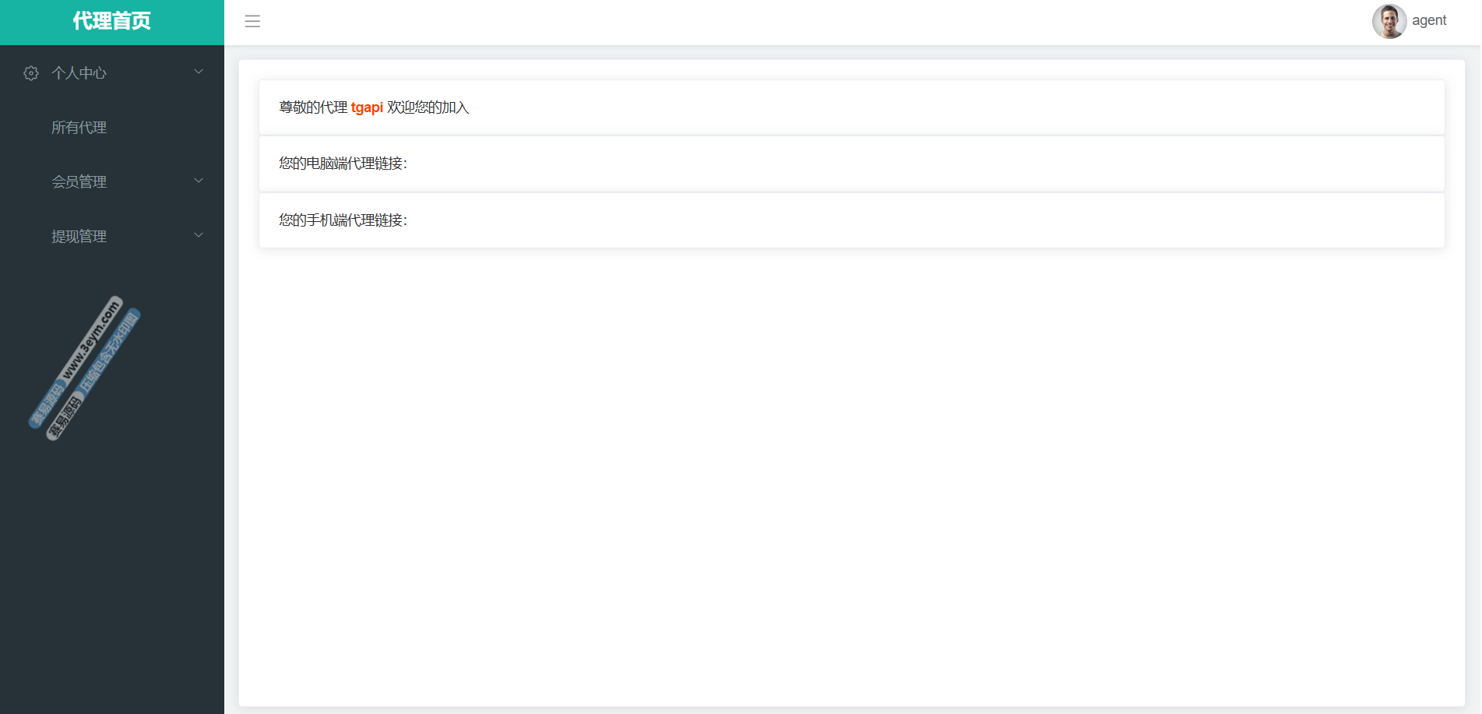Toggle sidebar with the hamburger icon
The image size is (1482, 714).
coord(252,21)
